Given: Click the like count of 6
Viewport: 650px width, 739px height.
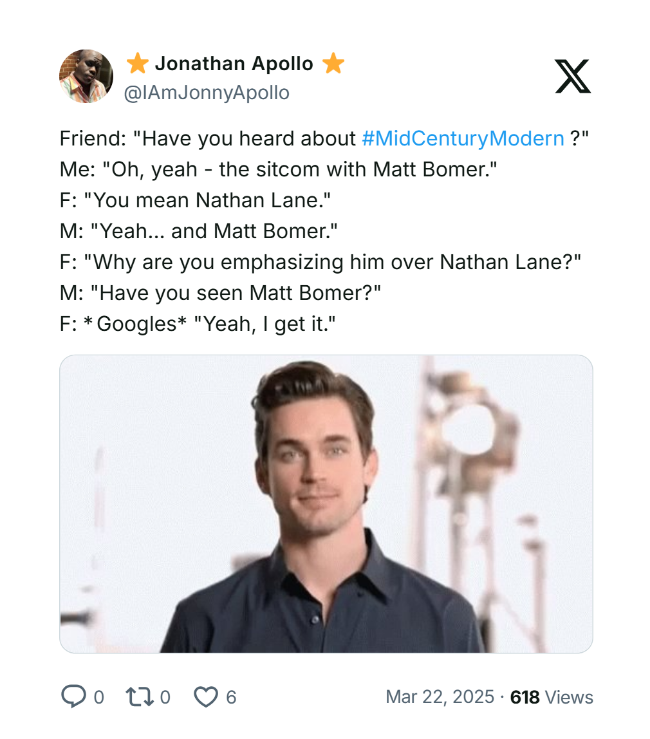Looking at the screenshot, I should 231,697.
